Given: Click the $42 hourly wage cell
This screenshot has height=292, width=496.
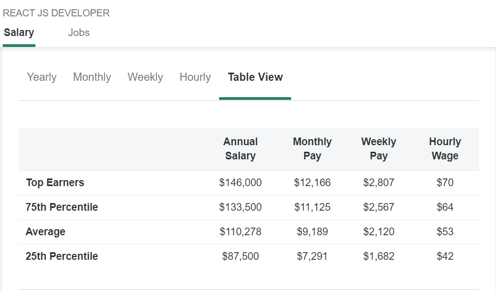Looking at the screenshot, I should 445,256.
